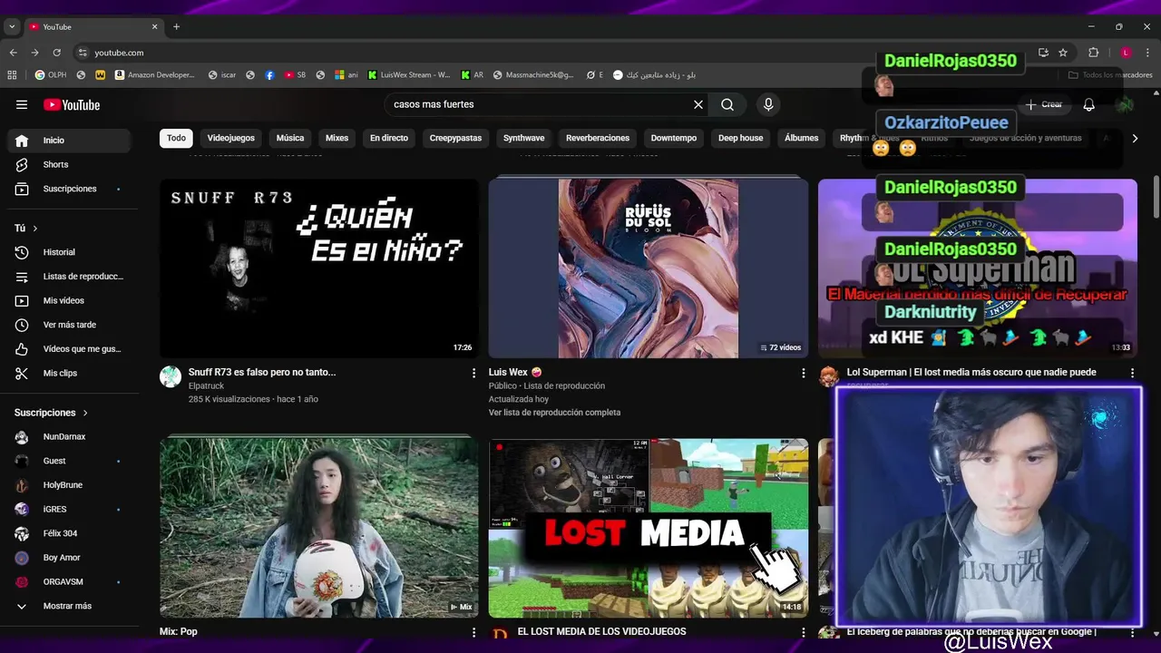Select the Creepypastas filter chip

coord(455,138)
